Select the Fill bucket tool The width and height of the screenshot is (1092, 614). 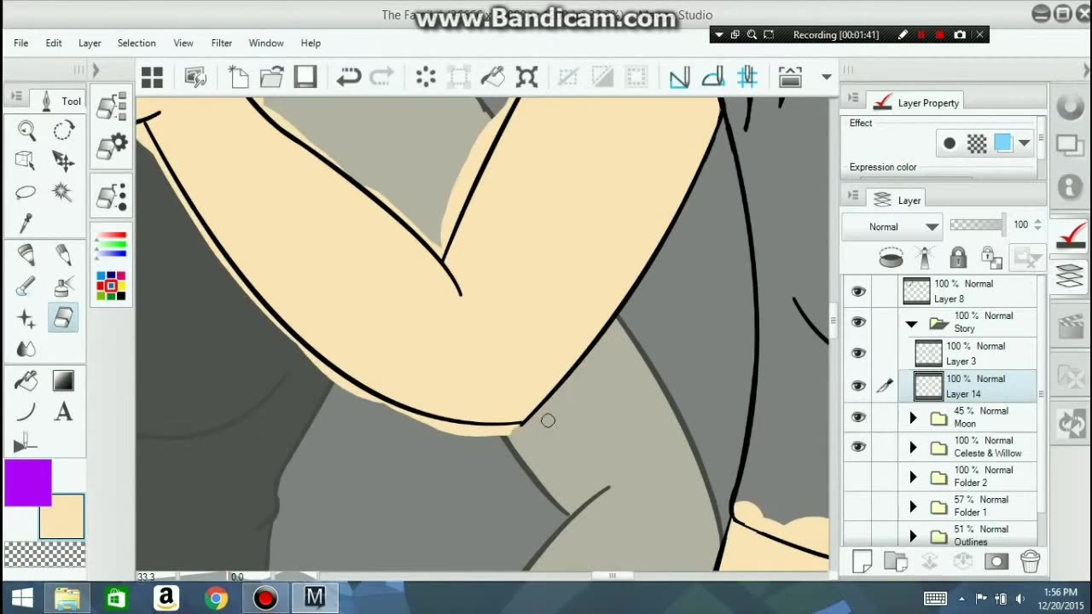[x=26, y=381]
